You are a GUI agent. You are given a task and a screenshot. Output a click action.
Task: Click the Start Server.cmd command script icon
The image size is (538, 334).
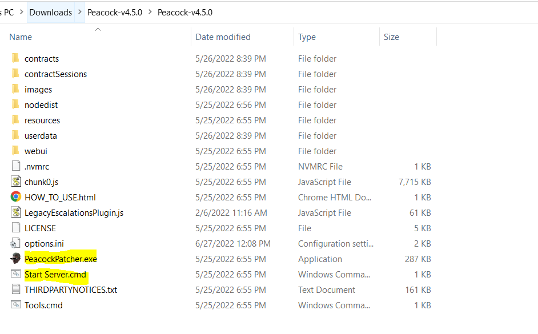point(17,274)
